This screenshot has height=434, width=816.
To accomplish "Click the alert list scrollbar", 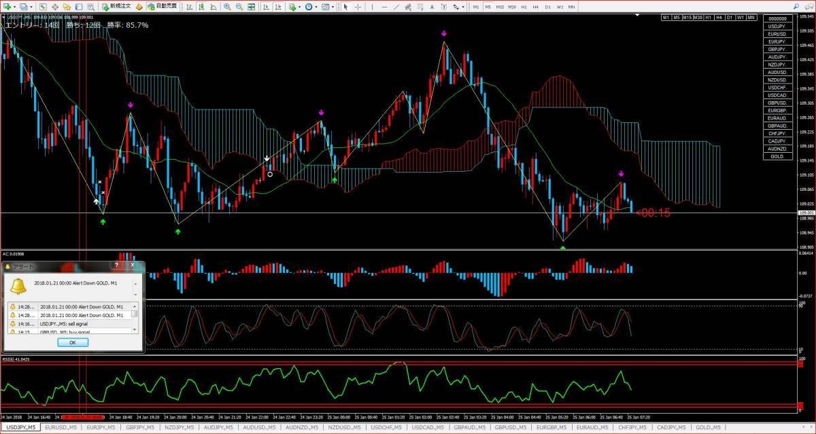I will [x=135, y=317].
